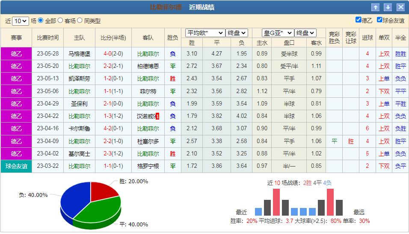
Task: Open the 平均欧* odds company dropdown
Action: click(x=205, y=33)
